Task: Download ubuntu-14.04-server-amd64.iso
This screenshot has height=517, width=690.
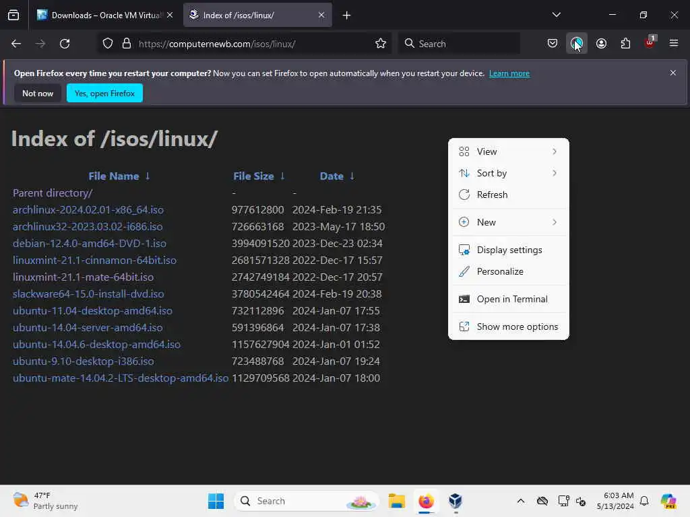Action: pyautogui.click(x=88, y=328)
